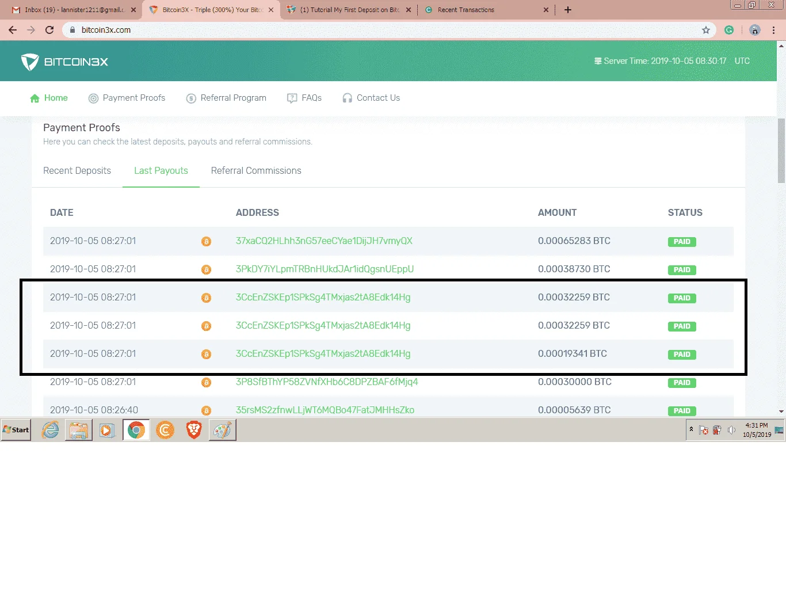The height and width of the screenshot is (598, 786).
Task: Open the FAQs page
Action: pos(304,98)
